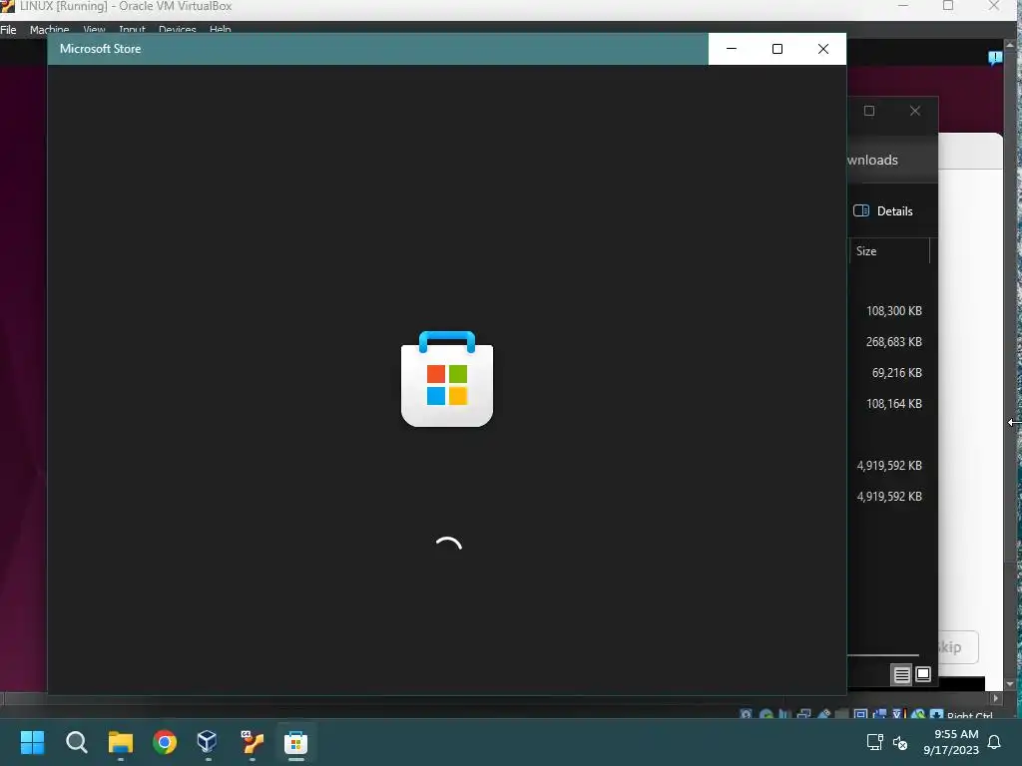Image resolution: width=1022 pixels, height=766 pixels.
Task: Open File Explorer from the taskbar
Action: point(121,742)
